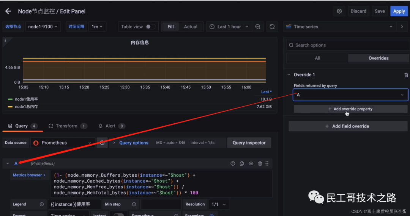
Task: Toggle node1总内存 legend series
Action: tap(26, 107)
